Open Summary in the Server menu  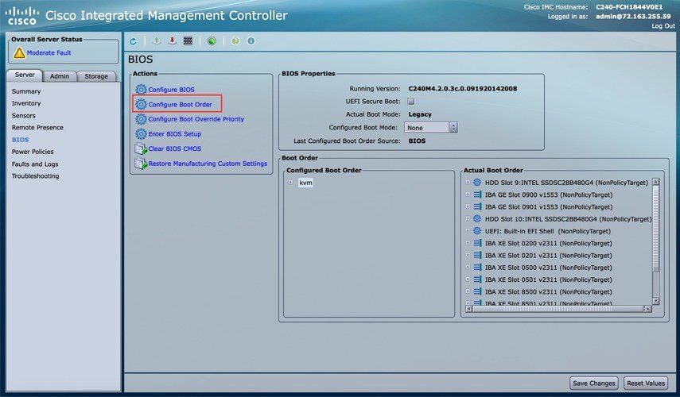(26, 91)
